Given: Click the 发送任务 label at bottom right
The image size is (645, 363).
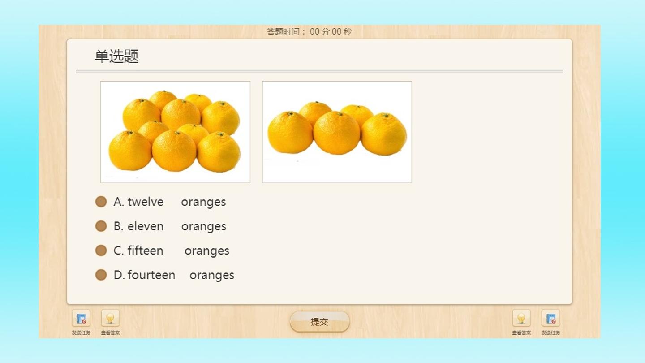Looking at the screenshot, I should click(550, 333).
